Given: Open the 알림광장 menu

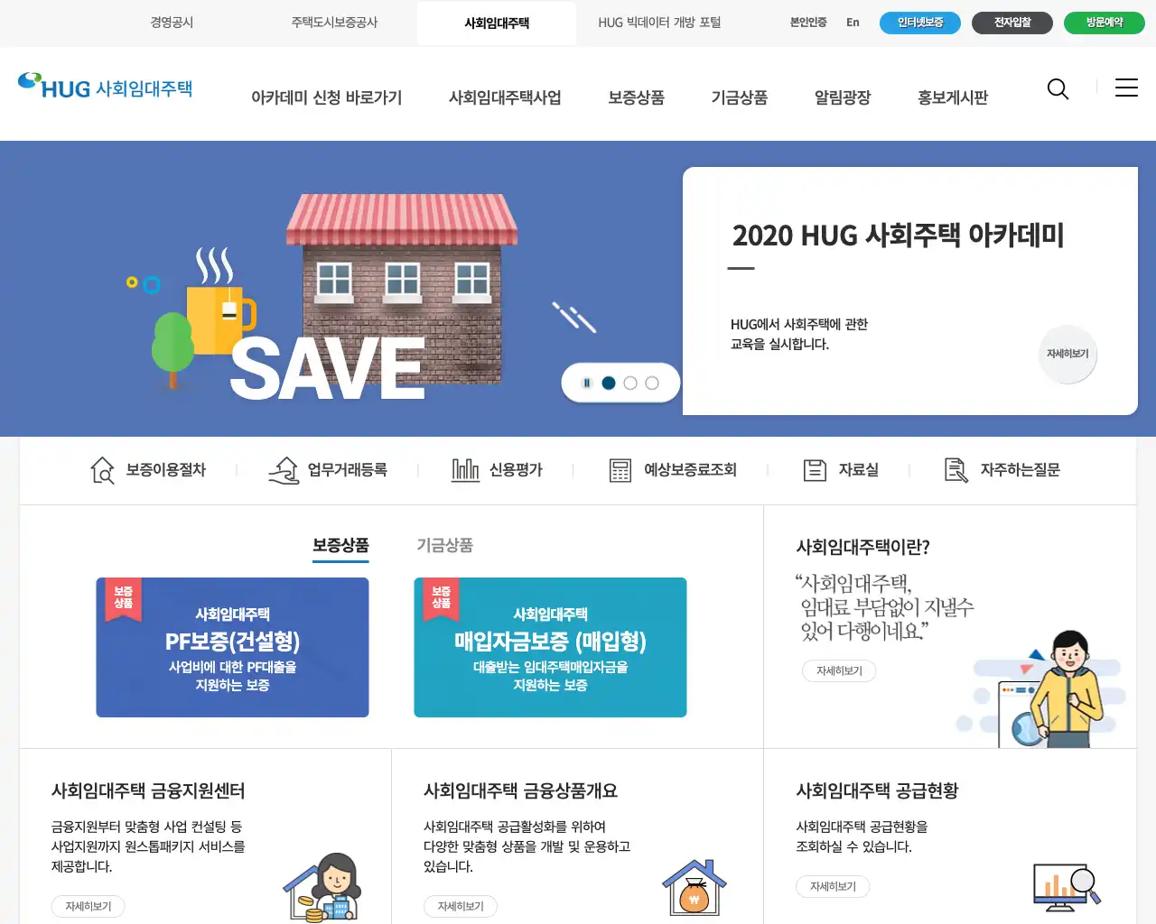Looking at the screenshot, I should [x=843, y=97].
